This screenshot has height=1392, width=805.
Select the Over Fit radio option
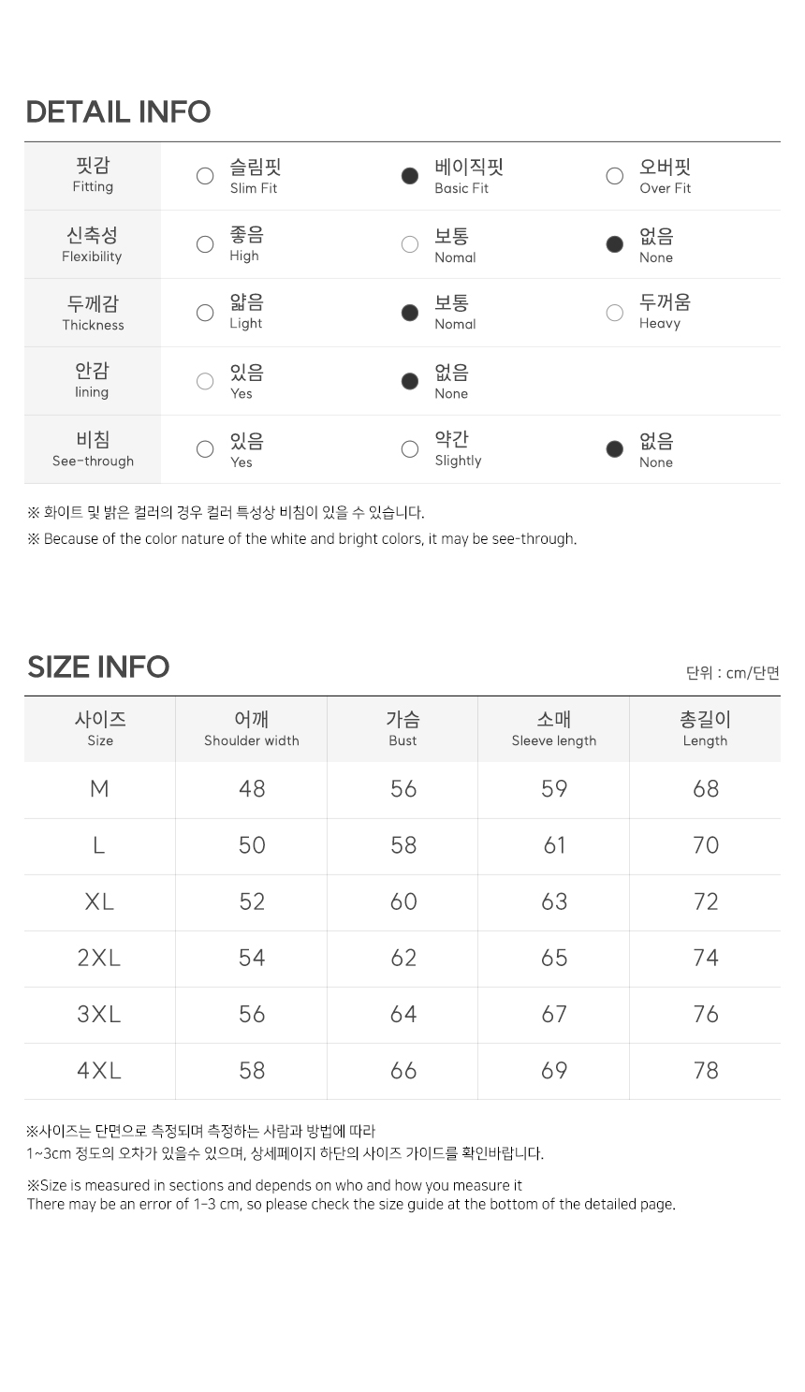[x=615, y=176]
